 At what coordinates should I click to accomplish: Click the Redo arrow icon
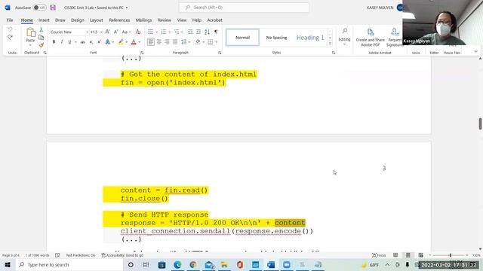click(10, 37)
